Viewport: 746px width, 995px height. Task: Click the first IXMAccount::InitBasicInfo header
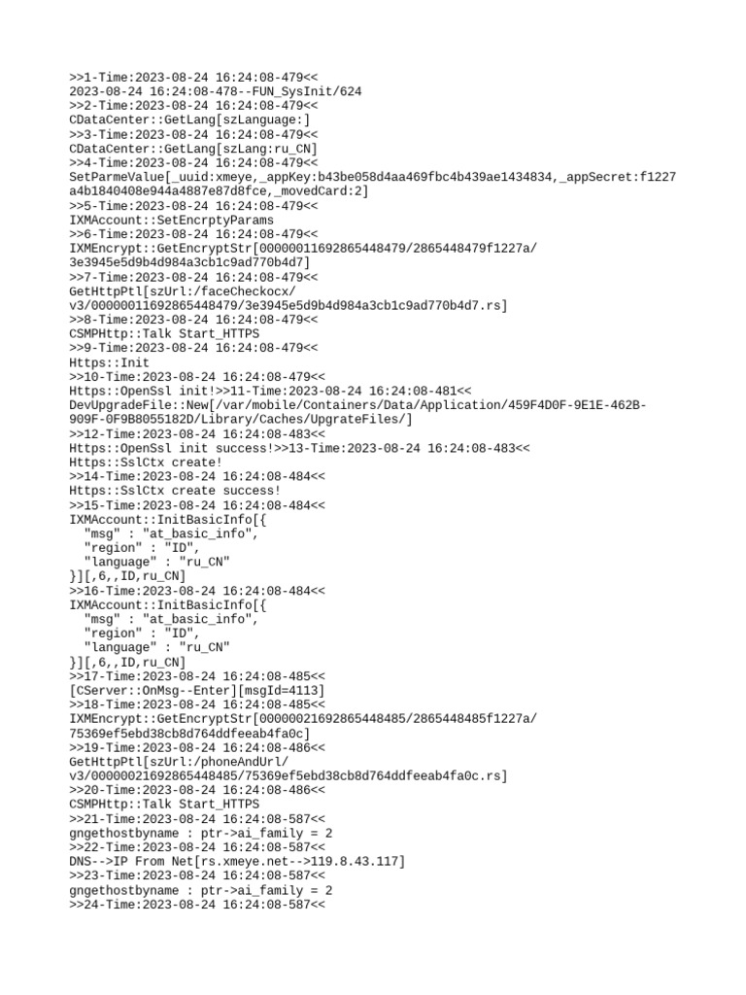pos(167,520)
